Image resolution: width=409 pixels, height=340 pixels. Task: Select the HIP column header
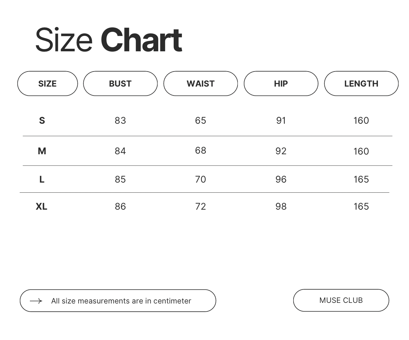tap(281, 83)
